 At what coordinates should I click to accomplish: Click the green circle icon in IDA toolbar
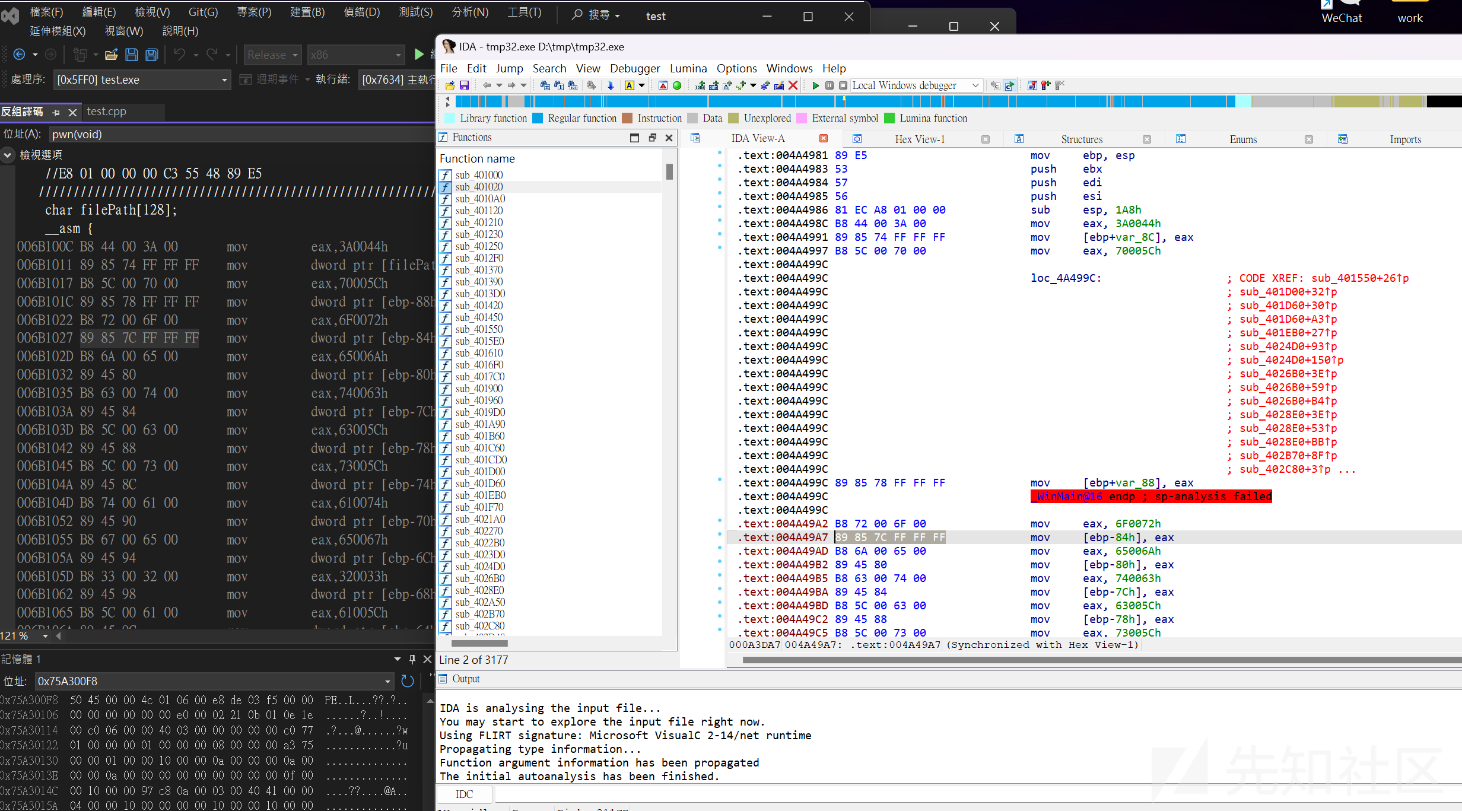[676, 85]
